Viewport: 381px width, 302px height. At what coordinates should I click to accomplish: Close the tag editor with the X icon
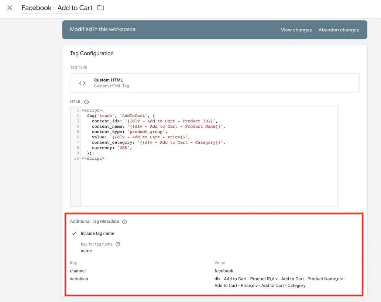click(x=10, y=8)
